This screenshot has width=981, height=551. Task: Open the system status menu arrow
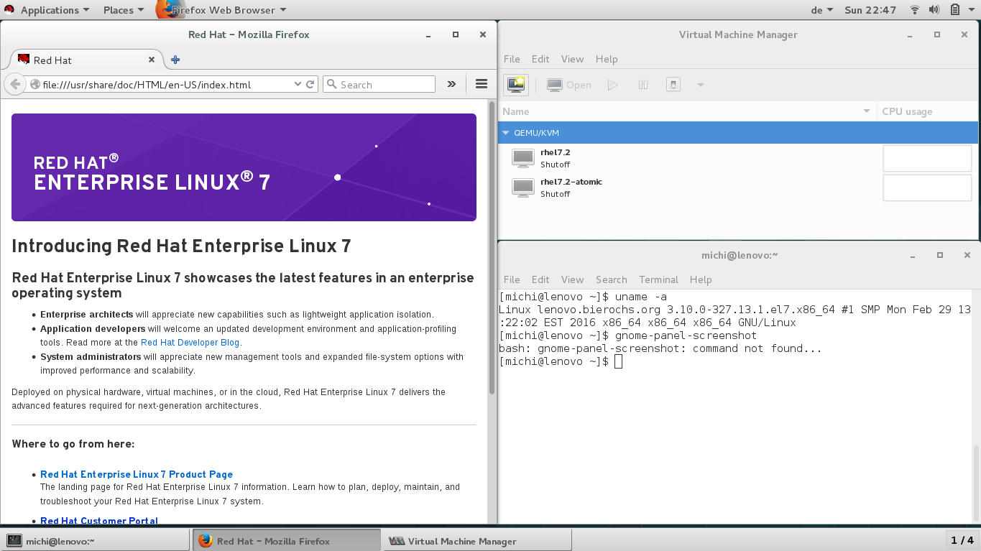click(972, 10)
